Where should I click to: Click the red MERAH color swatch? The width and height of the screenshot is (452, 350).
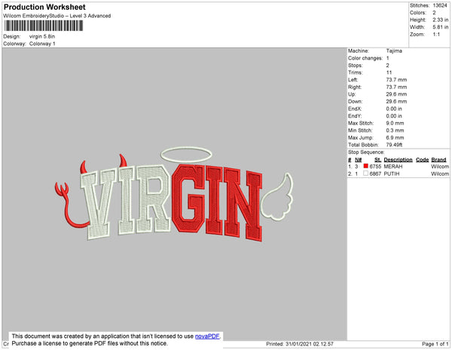366,166
